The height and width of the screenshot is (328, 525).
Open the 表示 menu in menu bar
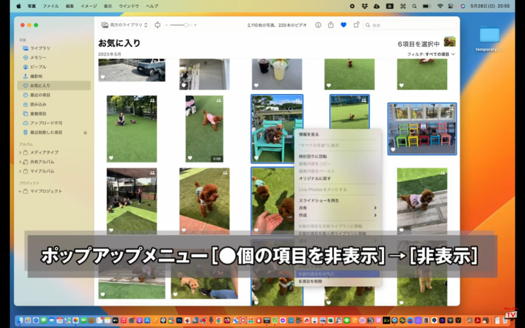(x=108, y=6)
